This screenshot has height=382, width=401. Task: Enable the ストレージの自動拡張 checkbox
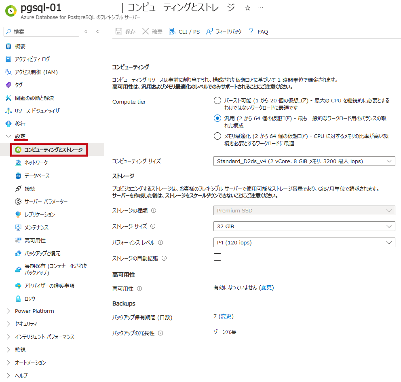[x=217, y=257]
